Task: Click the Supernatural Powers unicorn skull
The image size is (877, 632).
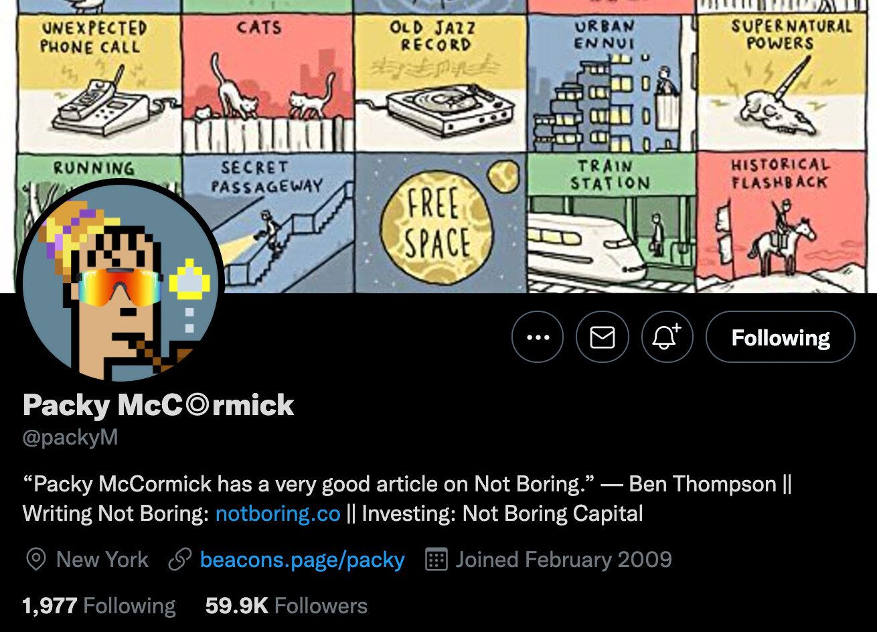Action: click(779, 107)
